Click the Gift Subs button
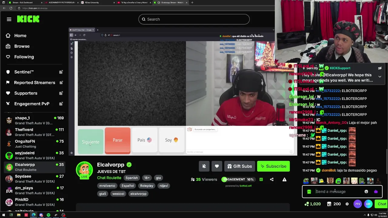This screenshot has width=388, height=218. (x=239, y=166)
